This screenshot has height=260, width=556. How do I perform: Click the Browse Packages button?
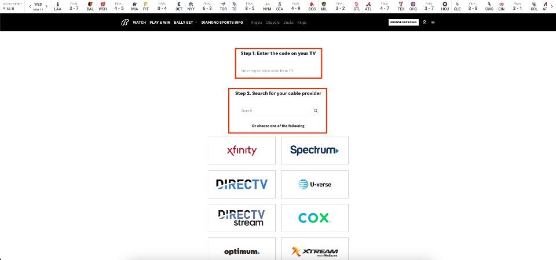(x=404, y=22)
